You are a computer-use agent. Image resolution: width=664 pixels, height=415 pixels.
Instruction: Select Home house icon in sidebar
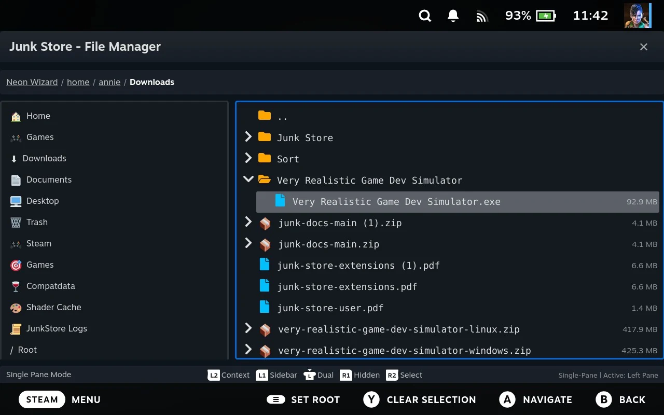(x=16, y=116)
